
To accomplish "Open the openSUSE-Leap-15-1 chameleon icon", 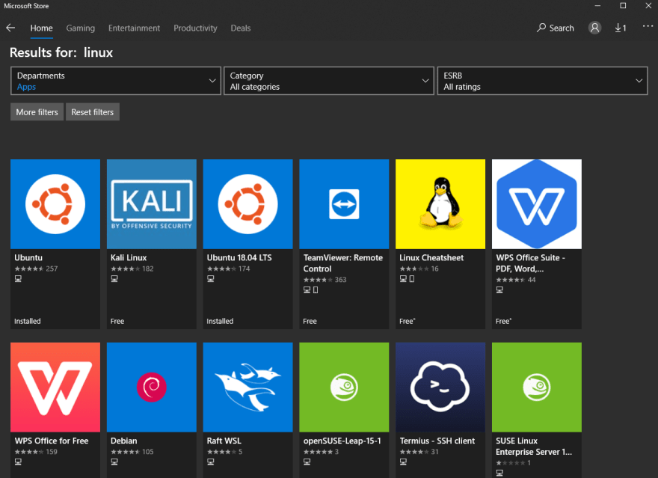I will click(x=344, y=387).
